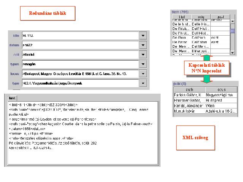This screenshot has width=243, height=182.
Task: Select the 'Monok István' row
Action: 205,111
